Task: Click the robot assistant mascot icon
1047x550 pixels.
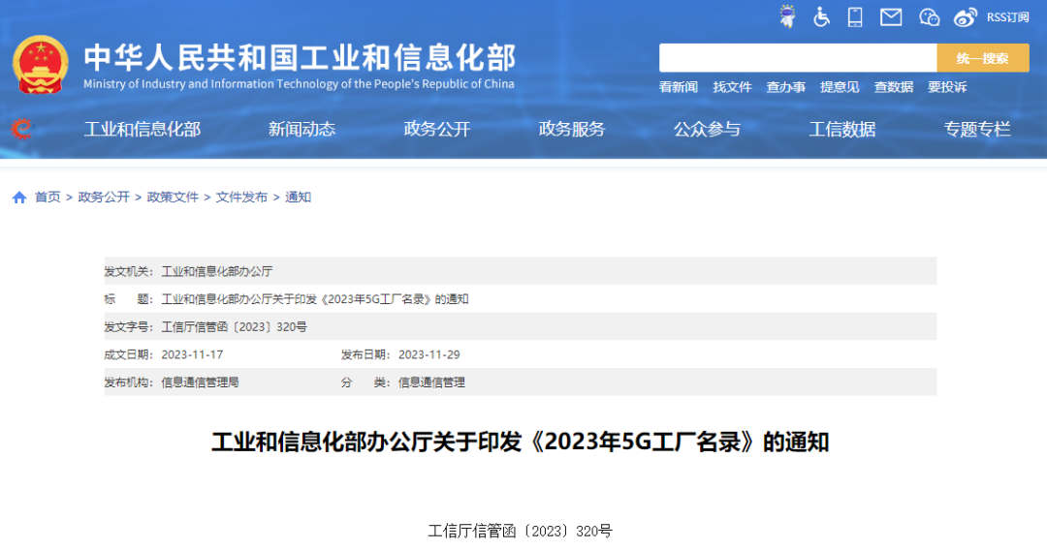Action: pos(786,16)
